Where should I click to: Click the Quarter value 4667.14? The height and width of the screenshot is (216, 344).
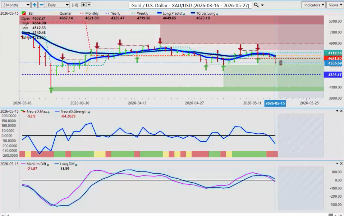click(x=66, y=18)
